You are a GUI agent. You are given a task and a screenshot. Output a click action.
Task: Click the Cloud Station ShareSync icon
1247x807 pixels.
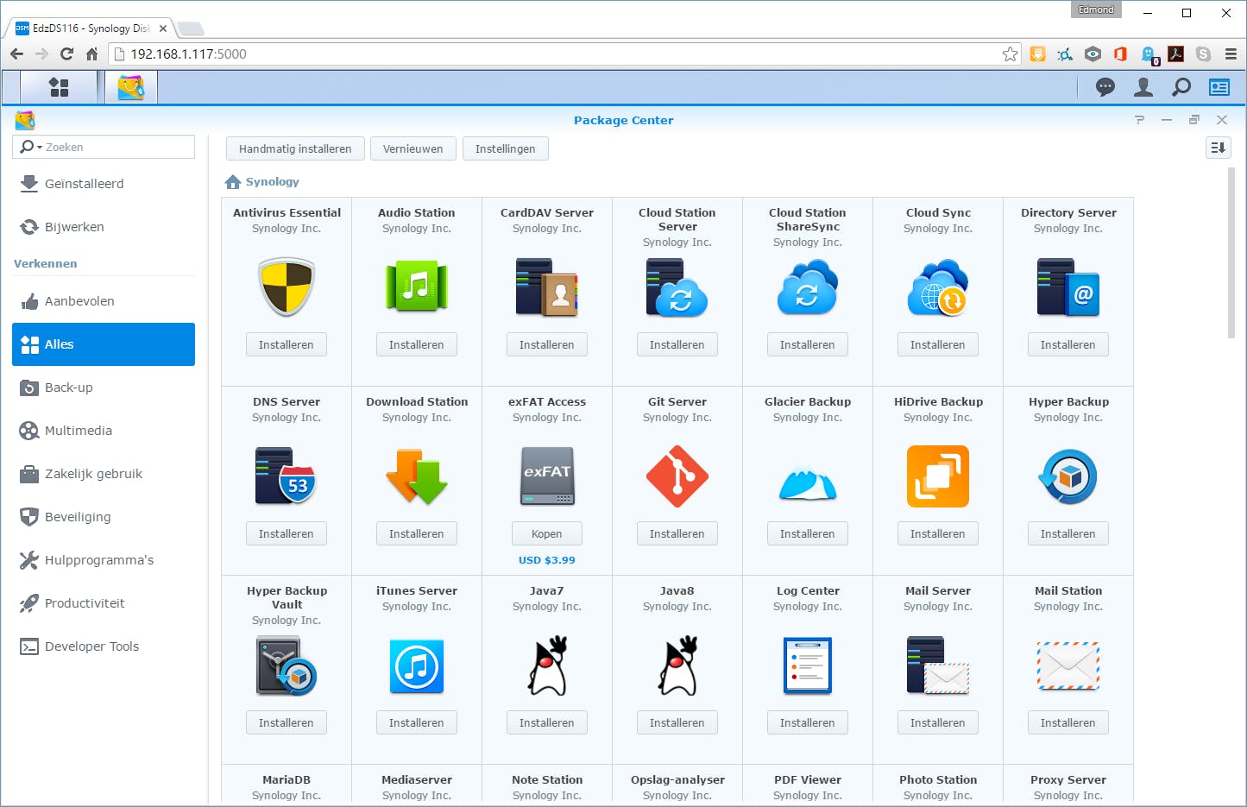pos(808,287)
